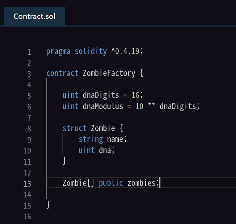The height and width of the screenshot is (224, 236).
Task: Click the closing brace on line 15
Action: coord(48,205)
